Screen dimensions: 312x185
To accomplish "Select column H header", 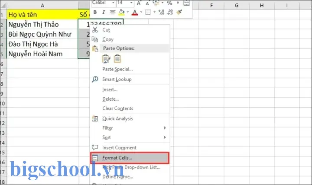I will [x=262, y=5].
